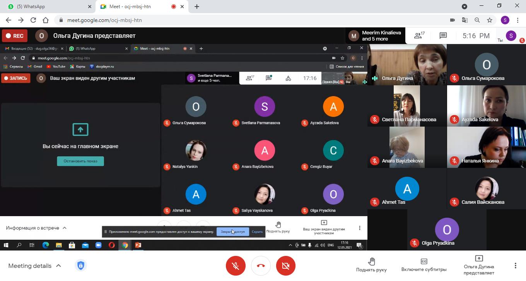Screen dimensions: 526x281
Task: Click the Meerim Kinalieva and 5 more notice
Action: [376, 36]
